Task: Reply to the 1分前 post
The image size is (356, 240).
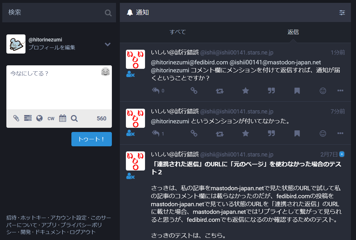Action: click(156, 91)
